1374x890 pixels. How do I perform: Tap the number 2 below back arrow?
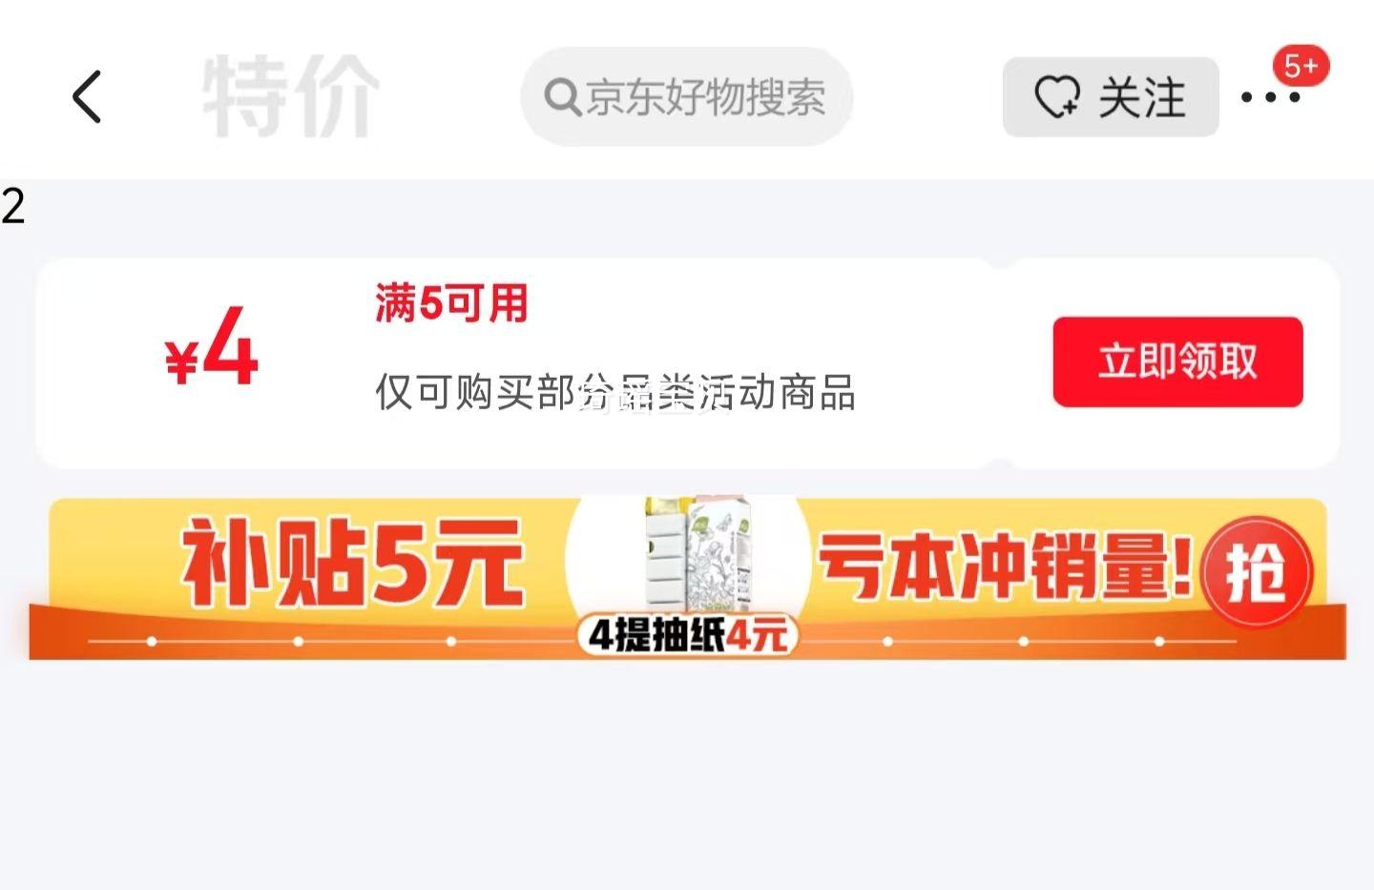[12, 206]
